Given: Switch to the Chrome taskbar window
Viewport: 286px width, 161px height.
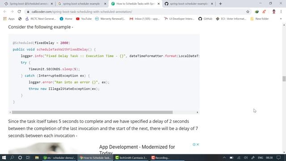Looking at the screenshot, I should click(95, 157).
